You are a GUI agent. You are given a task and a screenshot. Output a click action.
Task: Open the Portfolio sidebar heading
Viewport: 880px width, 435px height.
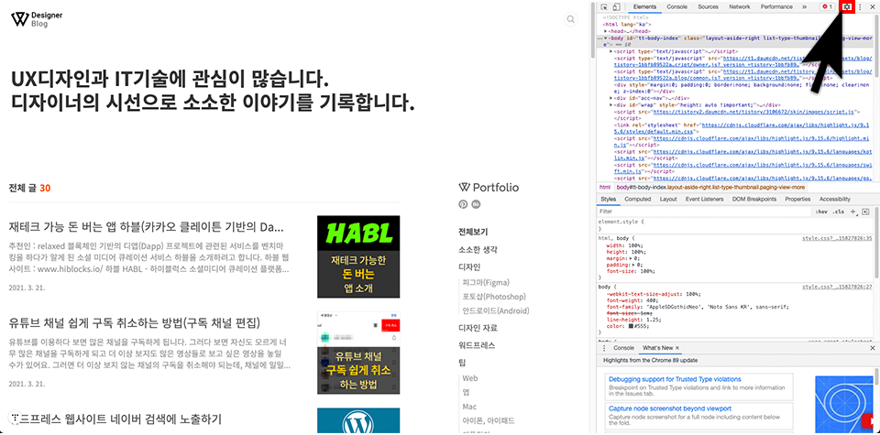[489, 188]
